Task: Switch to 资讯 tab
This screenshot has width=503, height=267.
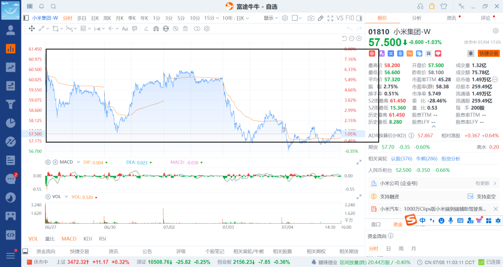Action: click(x=451, y=18)
